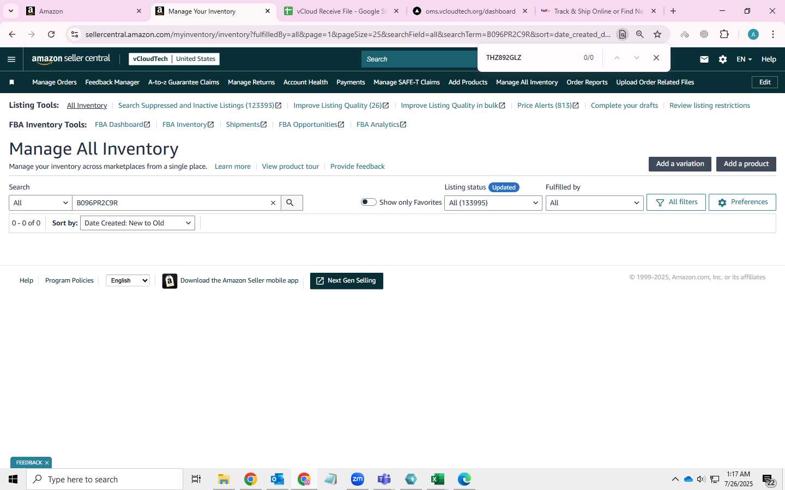785x490 pixels.
Task: Open the Chrome three-dot menu
Action: [x=773, y=34]
